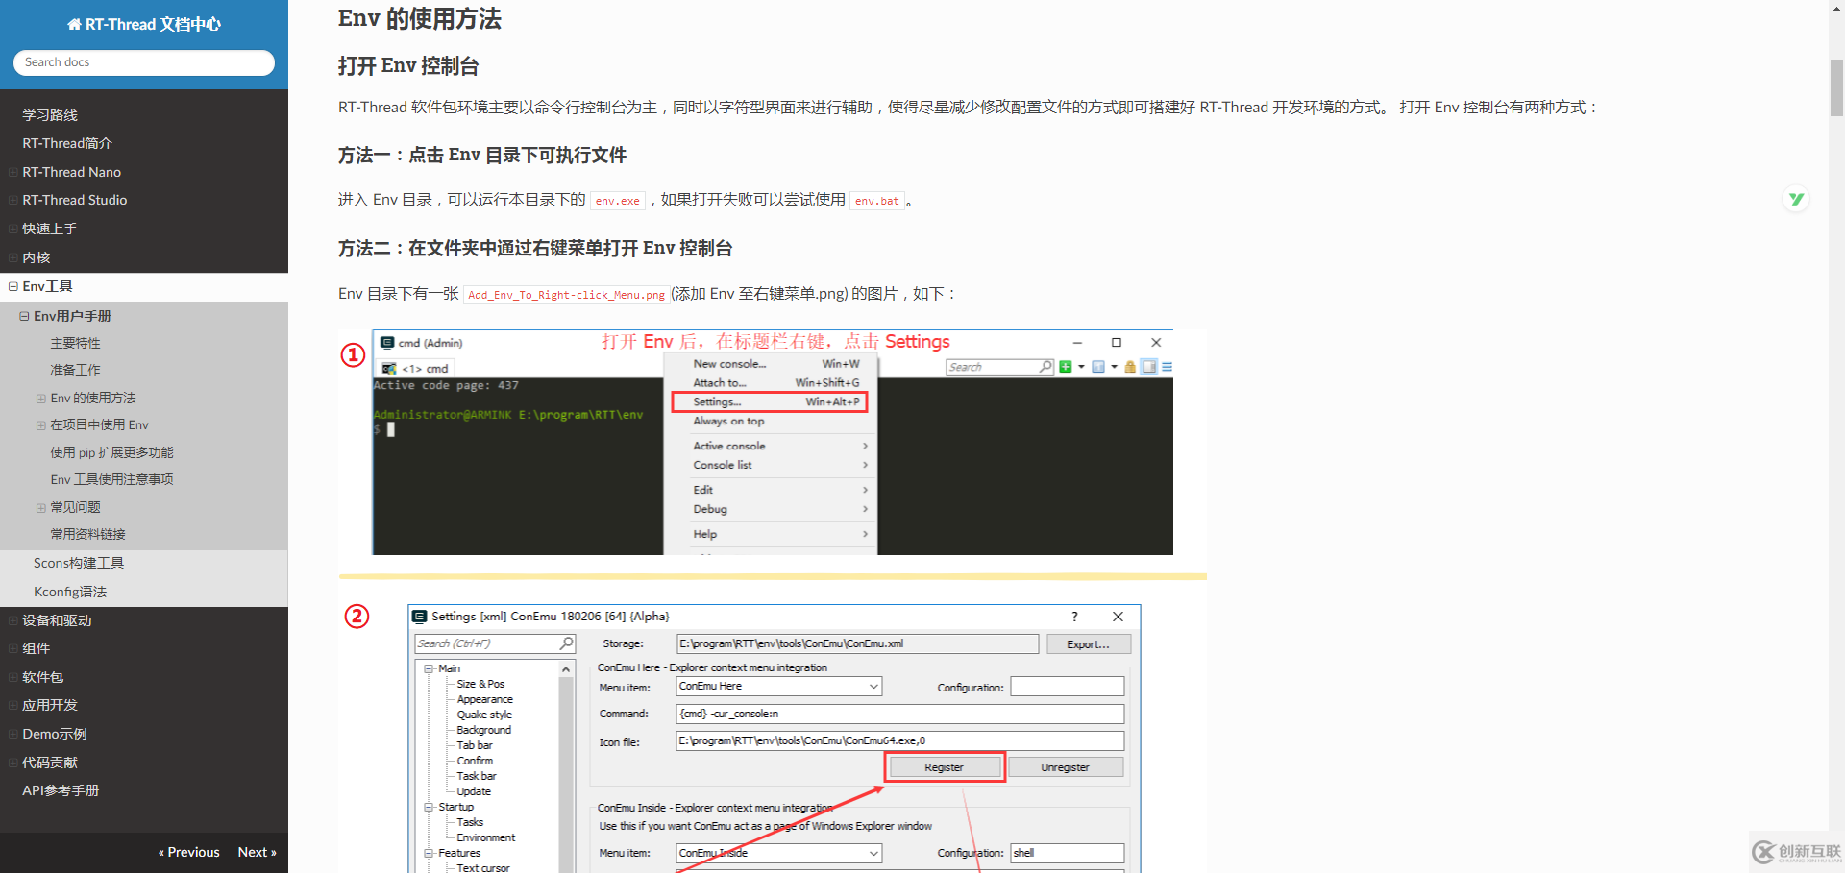Click the Command field showing {cmd} -cur_console:n
The image size is (1845, 873).
[899, 714]
